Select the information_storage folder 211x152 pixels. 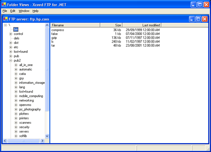(32, 83)
